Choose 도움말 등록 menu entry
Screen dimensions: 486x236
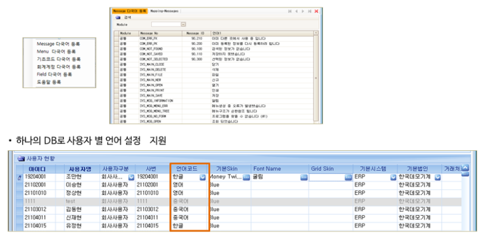pos(49,82)
